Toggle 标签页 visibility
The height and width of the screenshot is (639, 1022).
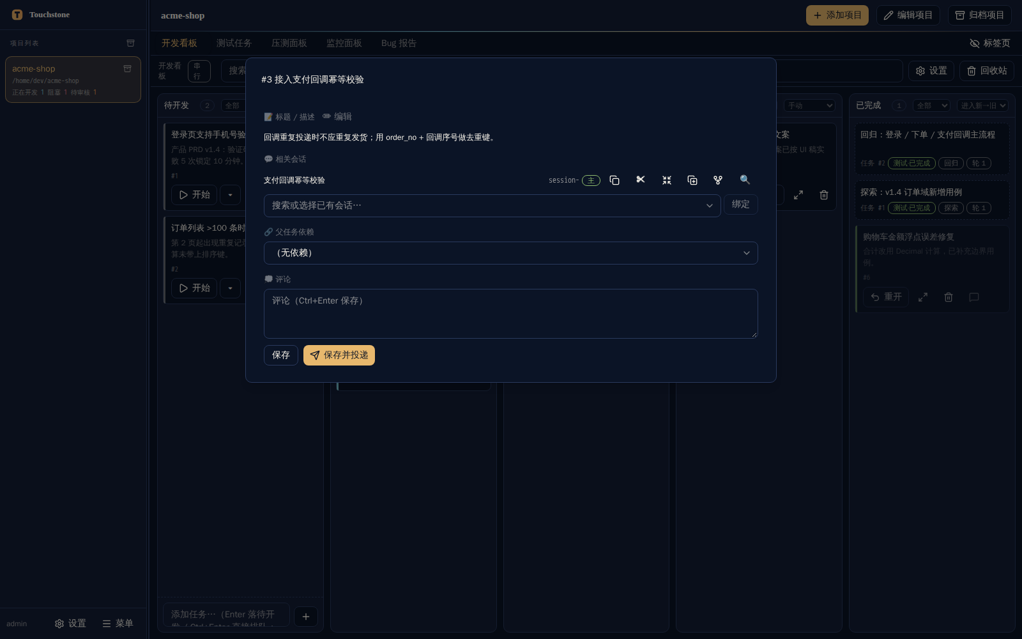click(x=990, y=43)
